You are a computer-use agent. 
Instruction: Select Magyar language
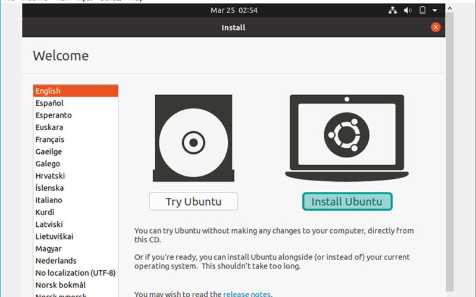[76, 248]
